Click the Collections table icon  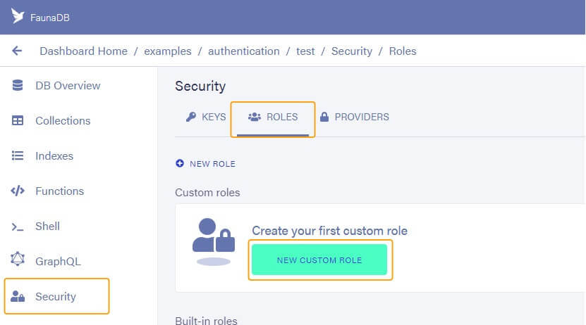(x=18, y=121)
